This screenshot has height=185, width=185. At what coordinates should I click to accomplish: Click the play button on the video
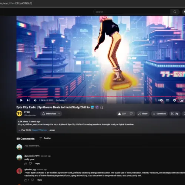coord(21,100)
